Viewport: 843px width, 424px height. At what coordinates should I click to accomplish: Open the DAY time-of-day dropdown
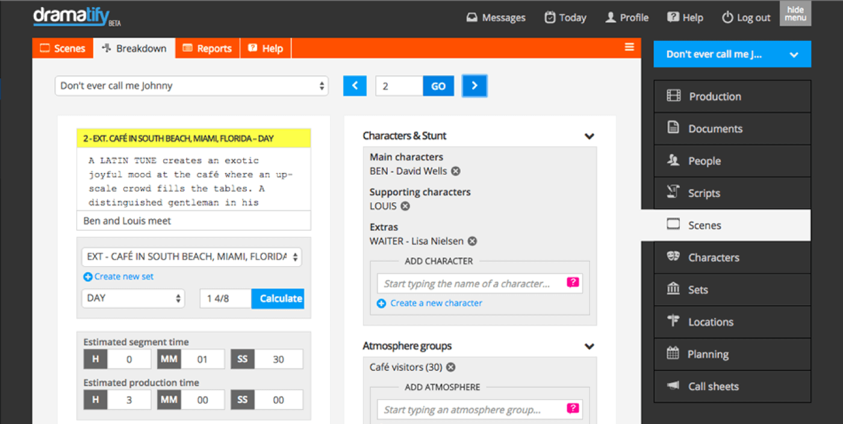pyautogui.click(x=132, y=298)
